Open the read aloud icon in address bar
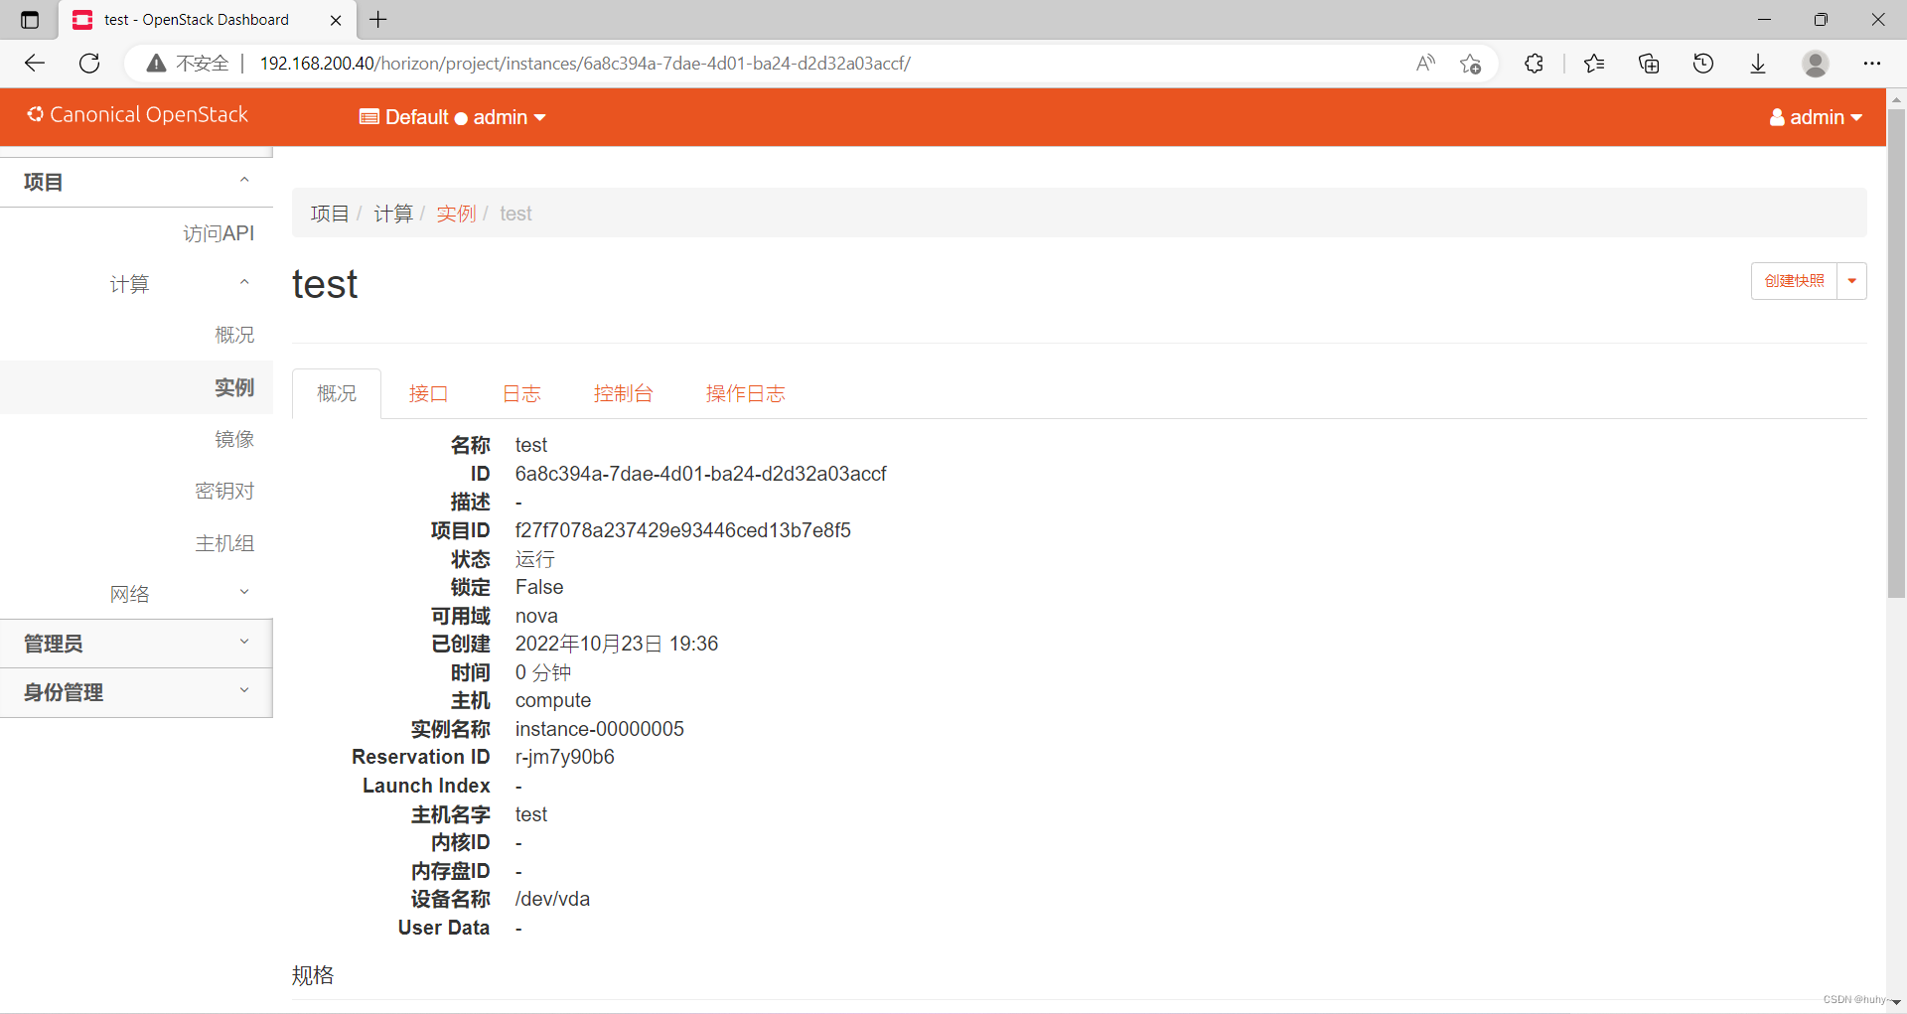The image size is (1907, 1014). [x=1425, y=64]
